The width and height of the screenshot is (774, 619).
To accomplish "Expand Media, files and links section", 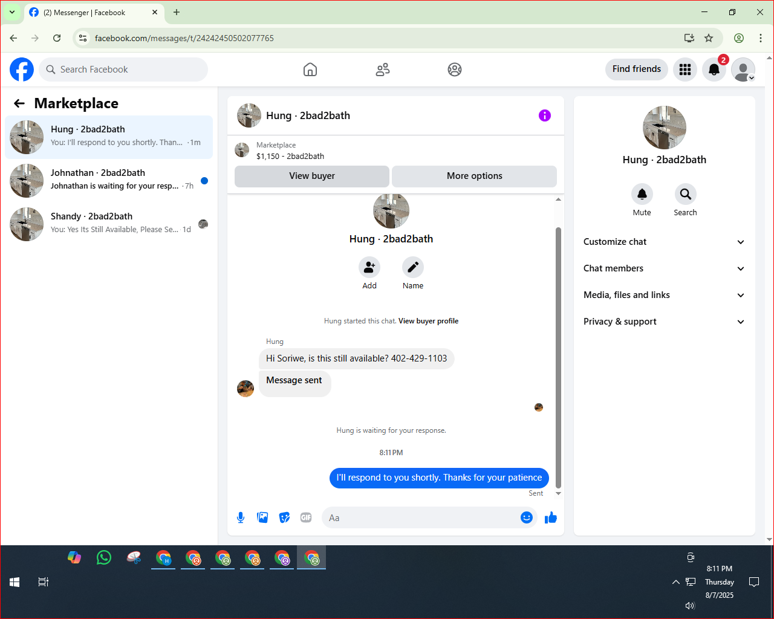I will click(x=664, y=295).
